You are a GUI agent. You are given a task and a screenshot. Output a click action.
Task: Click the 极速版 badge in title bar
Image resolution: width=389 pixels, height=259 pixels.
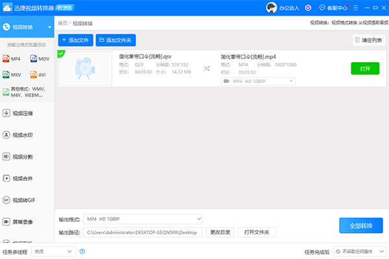pos(65,8)
